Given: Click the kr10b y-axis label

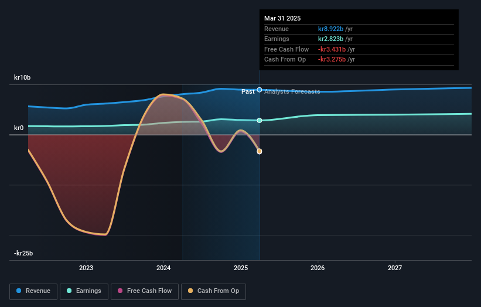Looking at the screenshot, I should coord(22,77).
